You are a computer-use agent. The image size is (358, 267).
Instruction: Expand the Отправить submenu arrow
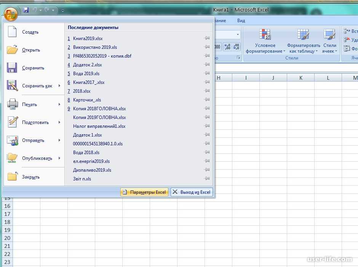pos(59,140)
